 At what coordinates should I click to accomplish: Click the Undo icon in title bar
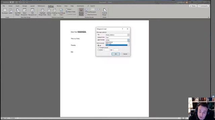pyautogui.click(x=20, y=2)
